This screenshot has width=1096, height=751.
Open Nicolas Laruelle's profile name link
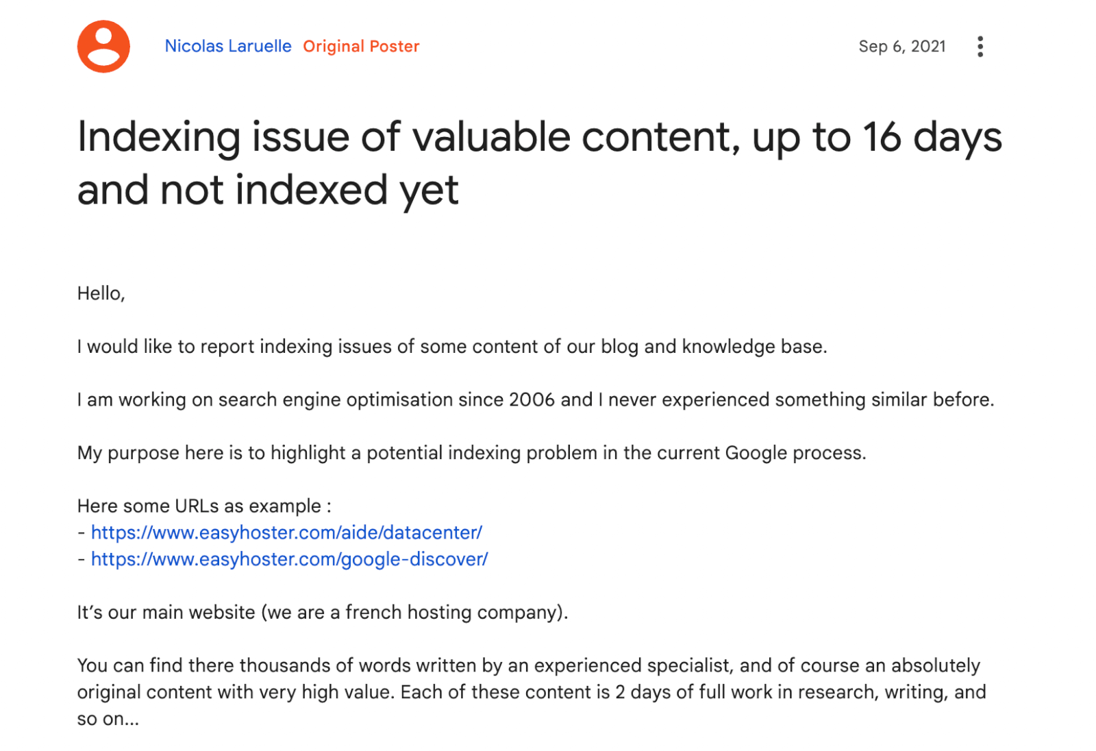[228, 47]
